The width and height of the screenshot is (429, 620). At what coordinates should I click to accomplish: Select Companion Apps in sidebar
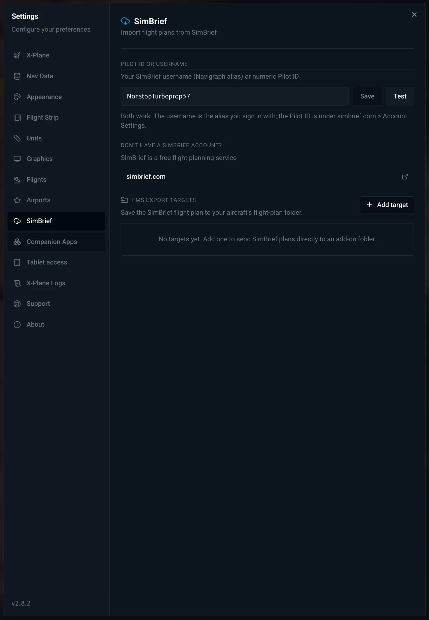[57, 242]
